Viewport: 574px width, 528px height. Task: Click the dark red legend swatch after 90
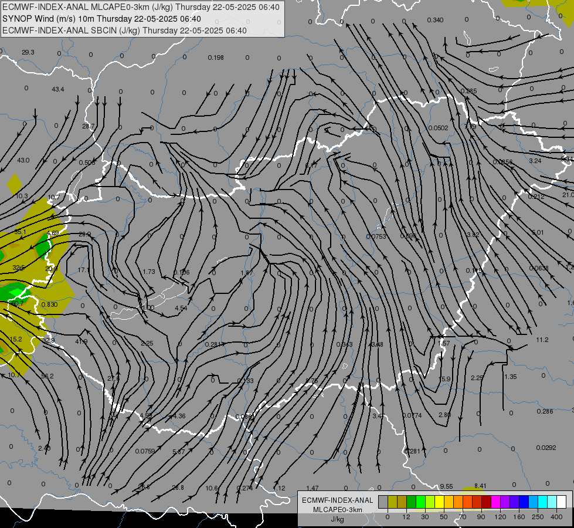tap(487, 502)
